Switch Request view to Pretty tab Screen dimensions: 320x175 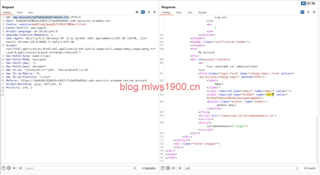[7, 12]
